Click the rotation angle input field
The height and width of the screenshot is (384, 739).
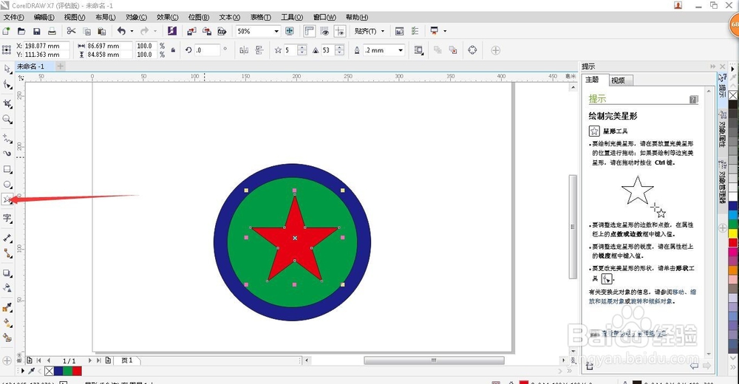pos(207,50)
